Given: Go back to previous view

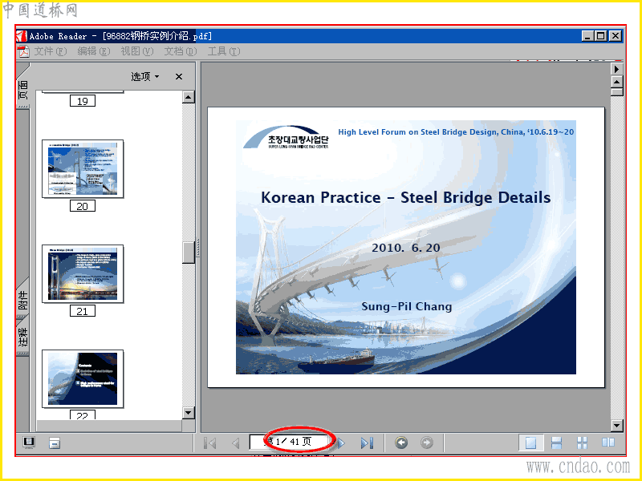Looking at the screenshot, I should pos(401,443).
